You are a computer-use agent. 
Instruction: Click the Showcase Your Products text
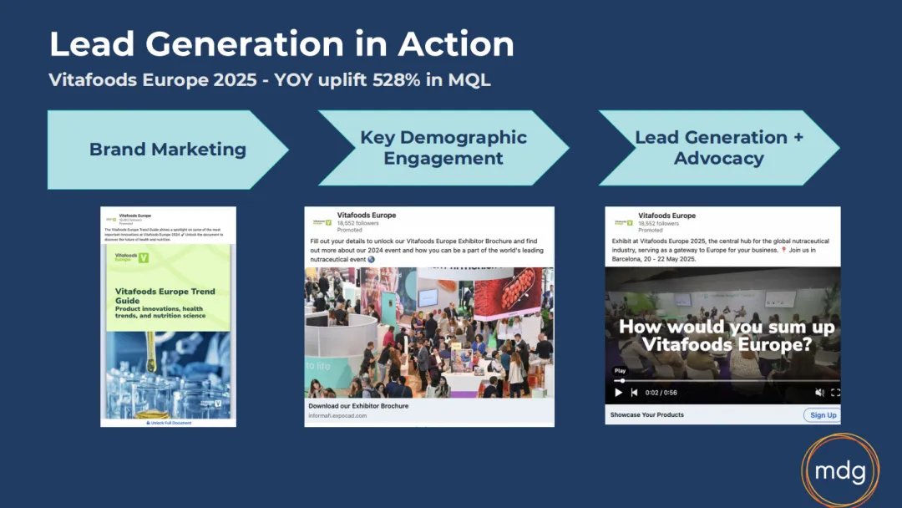click(646, 414)
